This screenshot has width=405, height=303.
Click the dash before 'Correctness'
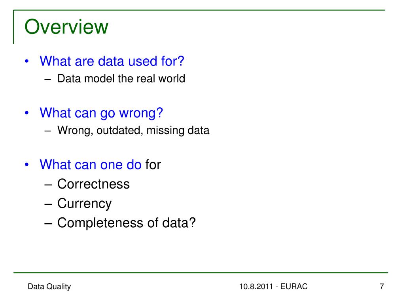tap(48, 185)
